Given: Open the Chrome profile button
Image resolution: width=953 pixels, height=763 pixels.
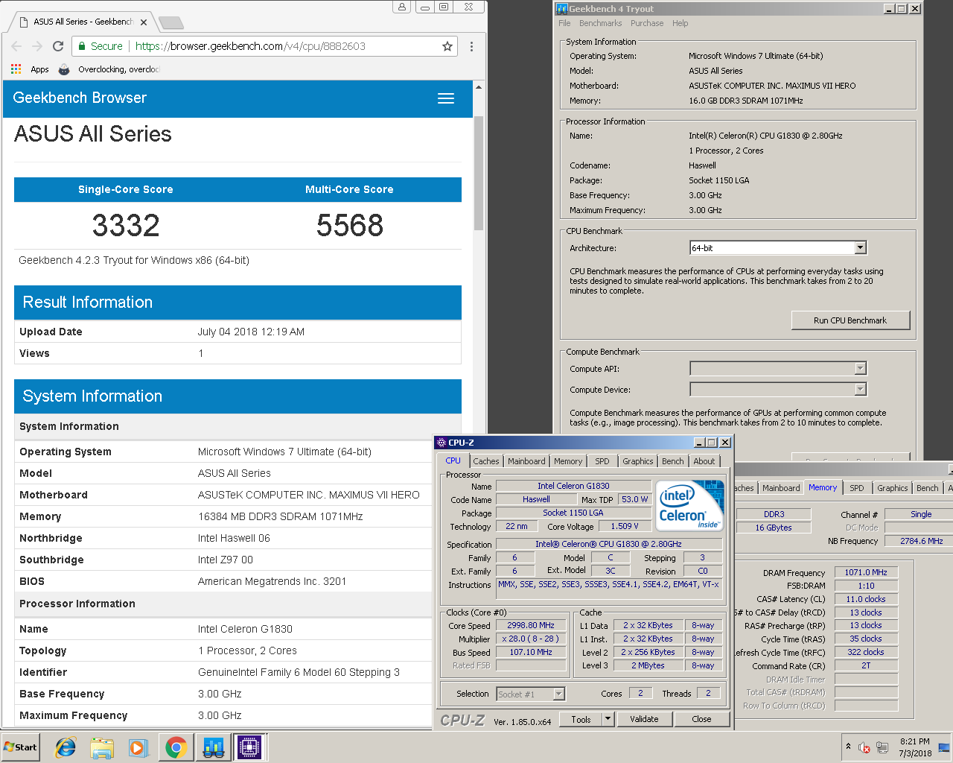Looking at the screenshot, I should (402, 7).
